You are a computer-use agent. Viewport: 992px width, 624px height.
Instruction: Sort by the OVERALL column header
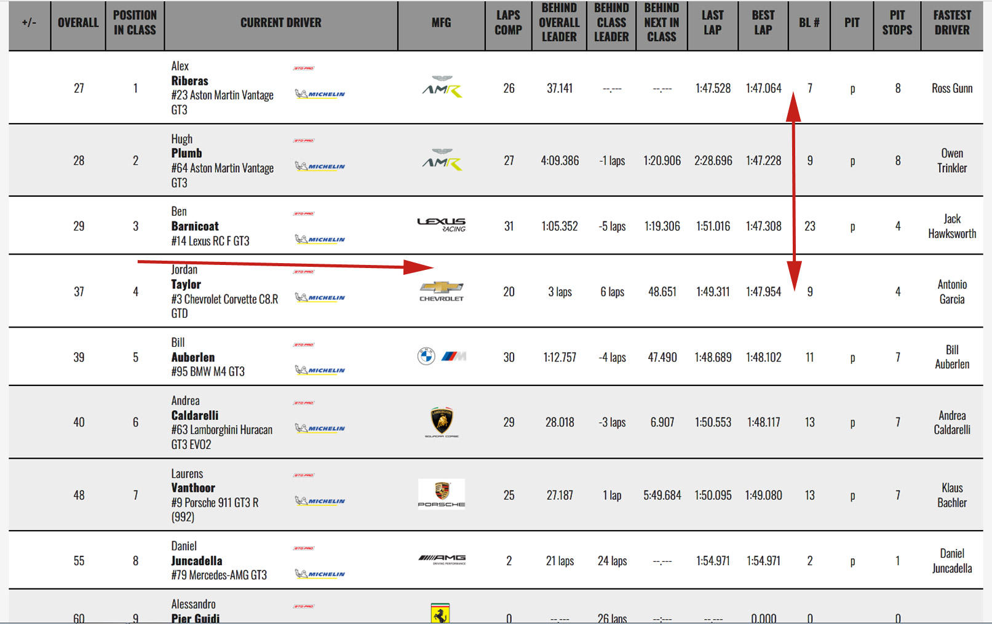78,23
